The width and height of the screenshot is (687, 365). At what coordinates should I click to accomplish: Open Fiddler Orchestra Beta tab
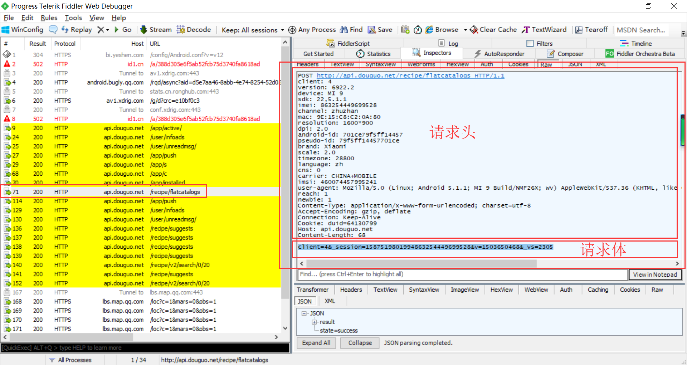[640, 54]
